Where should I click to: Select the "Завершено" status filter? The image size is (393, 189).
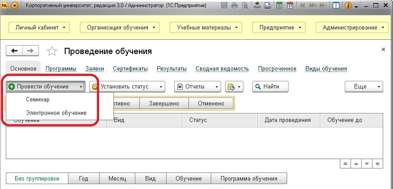pyautogui.click(x=164, y=103)
